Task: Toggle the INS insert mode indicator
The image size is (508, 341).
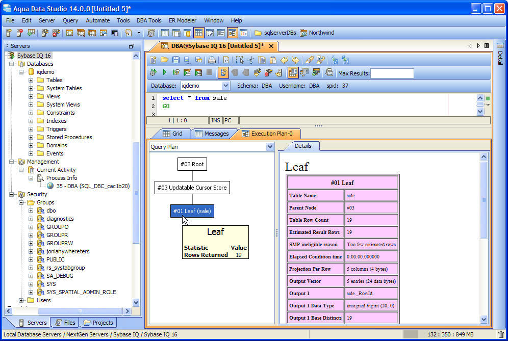Action: (215, 120)
